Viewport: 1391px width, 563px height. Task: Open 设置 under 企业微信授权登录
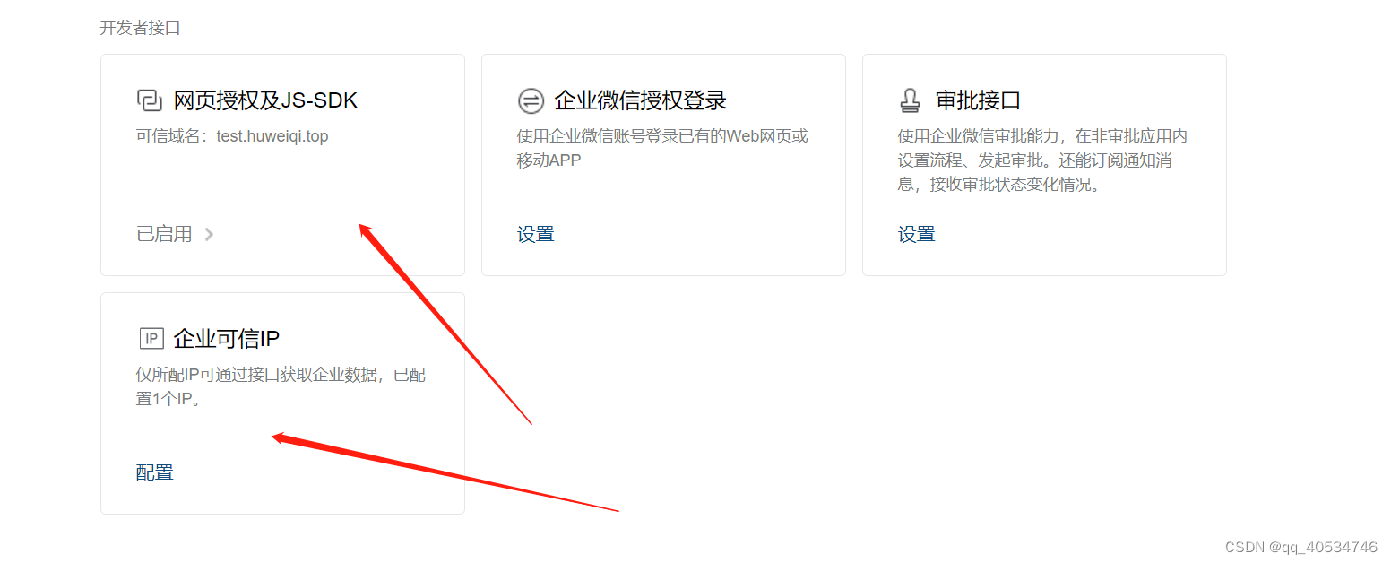[x=536, y=234]
